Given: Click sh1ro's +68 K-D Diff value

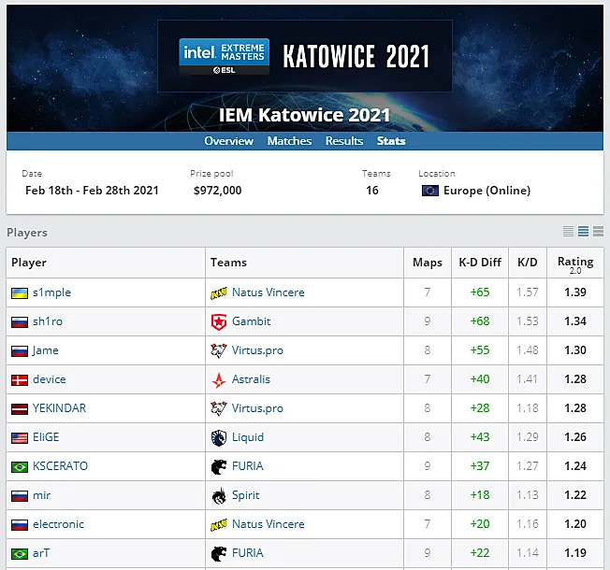Looking at the screenshot, I should pos(480,321).
